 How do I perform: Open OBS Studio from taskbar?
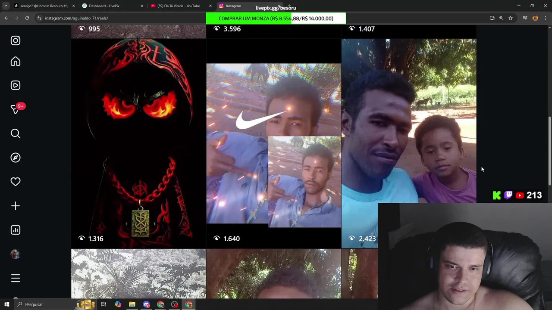point(175,304)
